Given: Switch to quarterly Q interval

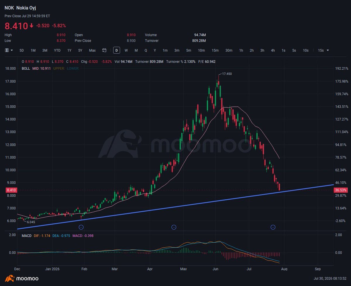Looking at the screenshot, I should (146, 50).
